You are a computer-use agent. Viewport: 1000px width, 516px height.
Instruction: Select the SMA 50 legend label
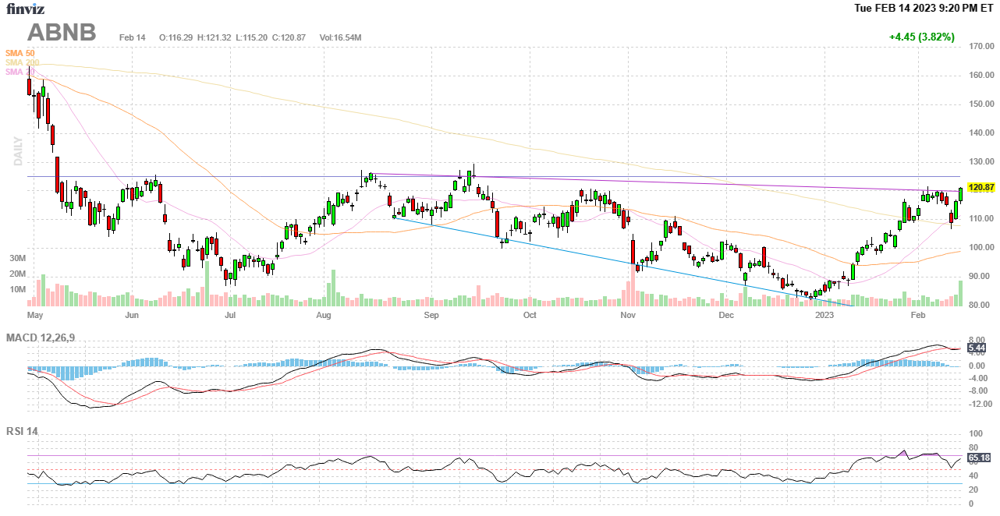20,53
